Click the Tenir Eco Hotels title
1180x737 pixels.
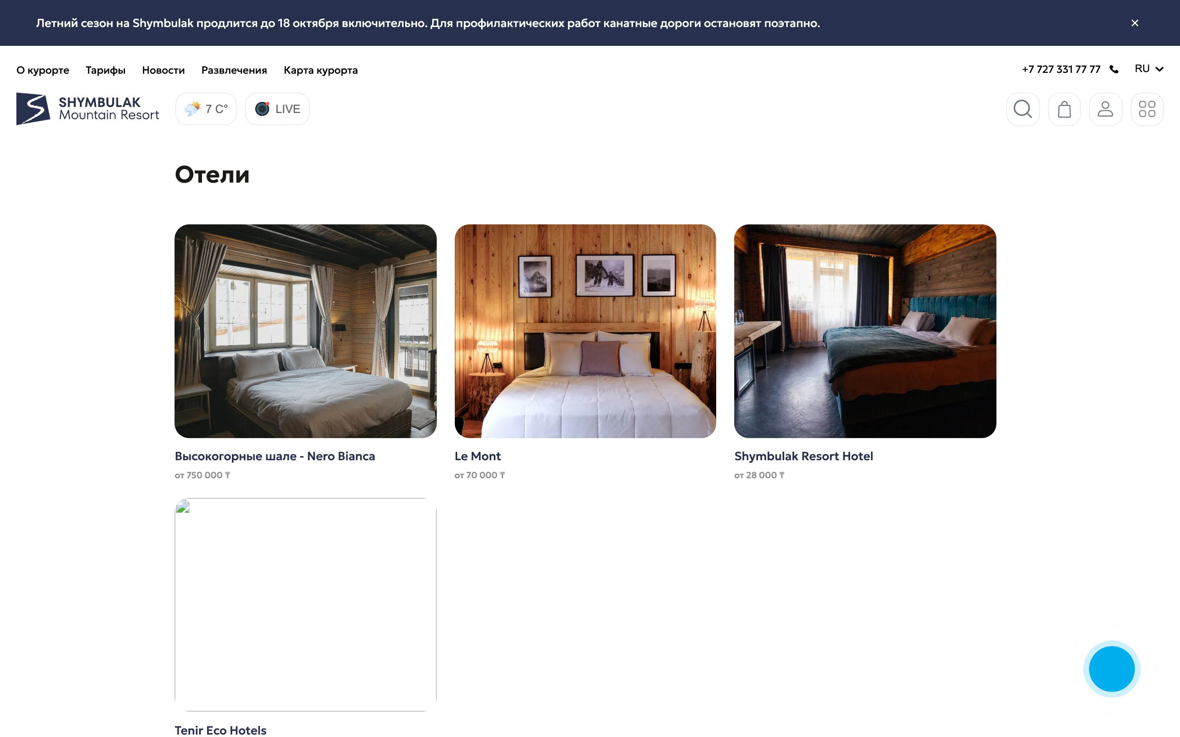(x=220, y=730)
